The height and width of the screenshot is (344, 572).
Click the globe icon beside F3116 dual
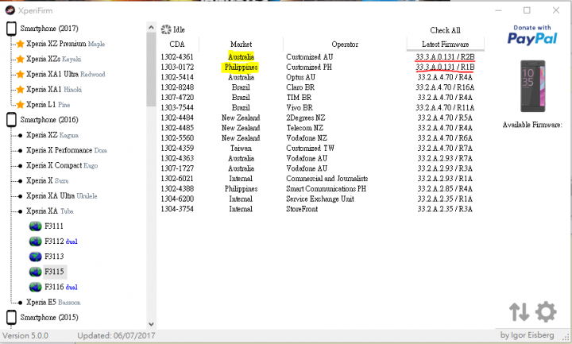36,287
